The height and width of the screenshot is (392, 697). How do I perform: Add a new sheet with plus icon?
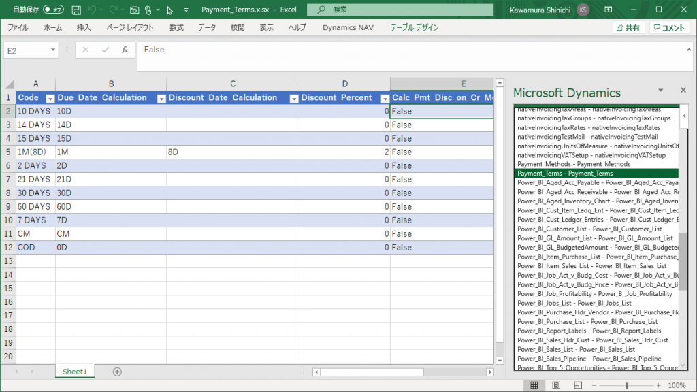tap(117, 372)
